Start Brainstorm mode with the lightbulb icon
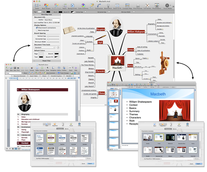 pos(108,6)
